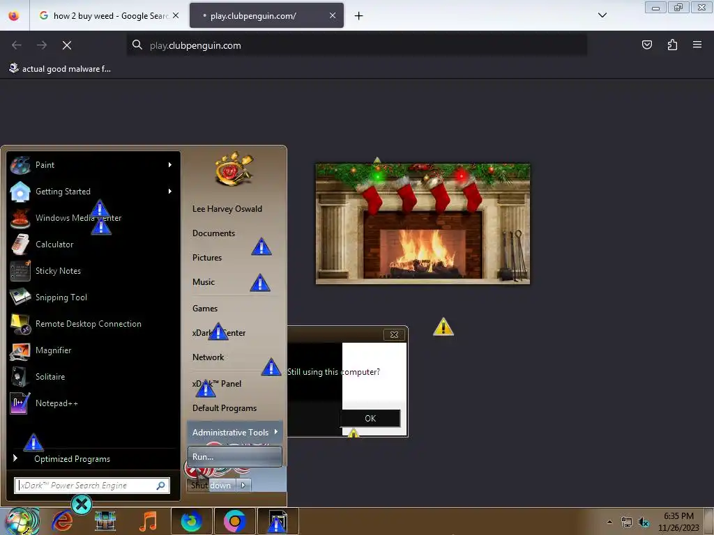The image size is (714, 535).
Task: Open a new tab with plus button
Action: pos(359,16)
